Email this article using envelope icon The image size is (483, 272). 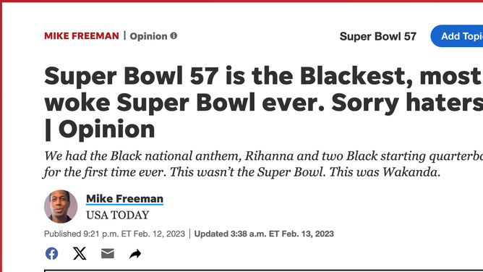(x=108, y=253)
